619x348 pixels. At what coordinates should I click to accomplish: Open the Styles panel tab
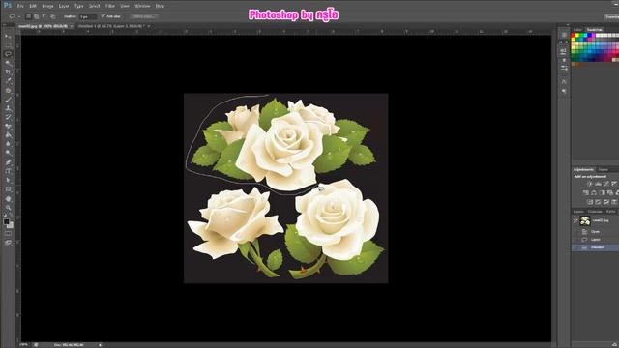coord(604,170)
